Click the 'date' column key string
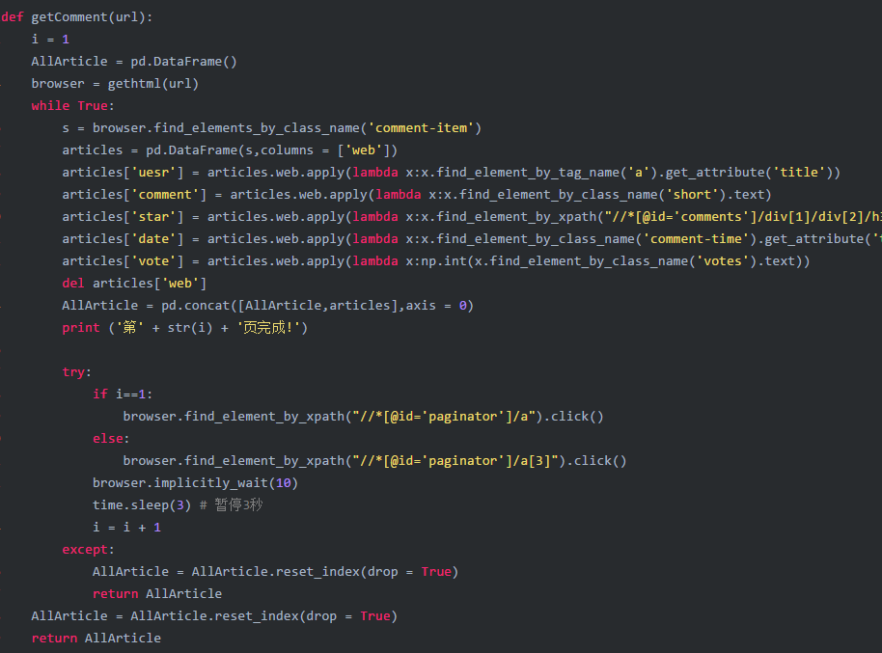 click(x=153, y=239)
